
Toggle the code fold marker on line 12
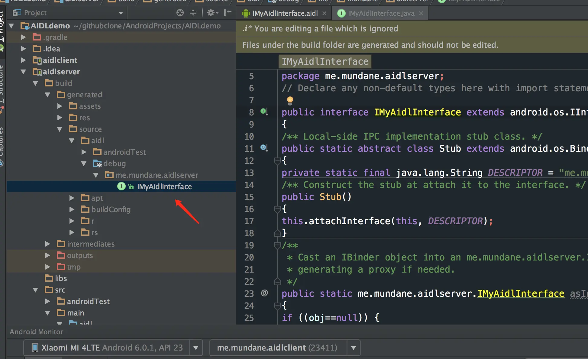pos(277,160)
